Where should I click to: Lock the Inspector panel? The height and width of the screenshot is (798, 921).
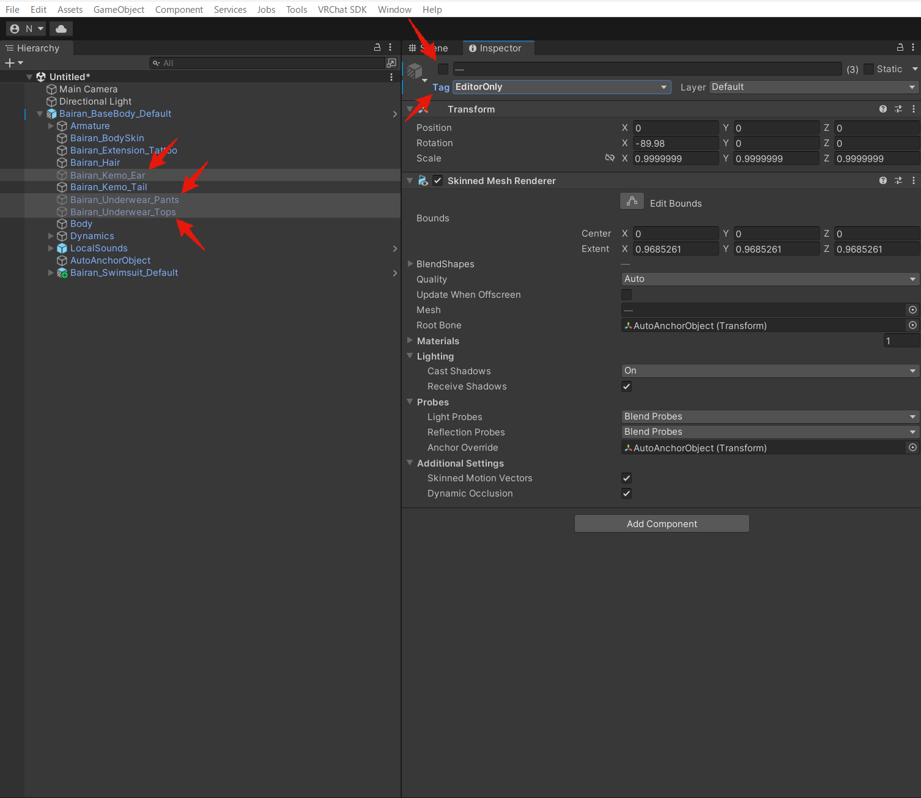click(x=900, y=47)
